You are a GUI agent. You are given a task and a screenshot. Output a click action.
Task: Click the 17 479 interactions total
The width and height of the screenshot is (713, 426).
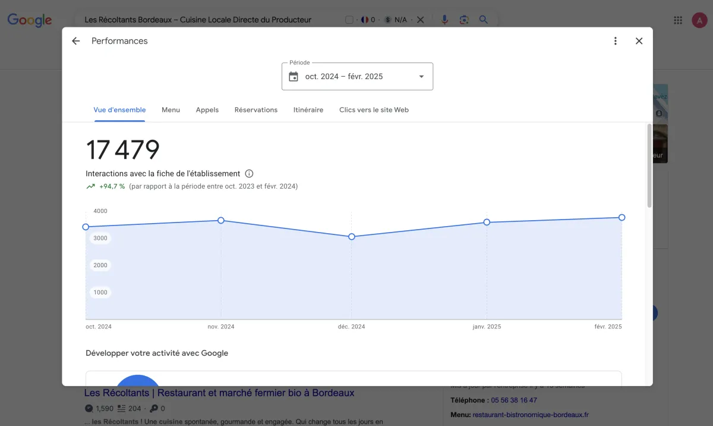[123, 150]
